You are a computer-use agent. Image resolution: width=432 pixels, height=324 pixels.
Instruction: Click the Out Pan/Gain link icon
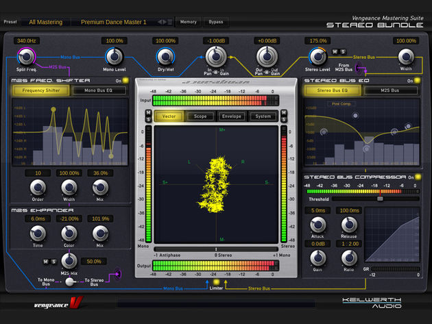[x=267, y=73]
